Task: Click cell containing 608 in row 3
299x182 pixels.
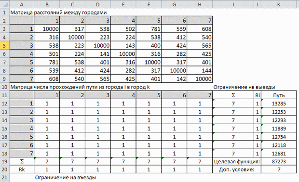Action: click(x=200, y=29)
